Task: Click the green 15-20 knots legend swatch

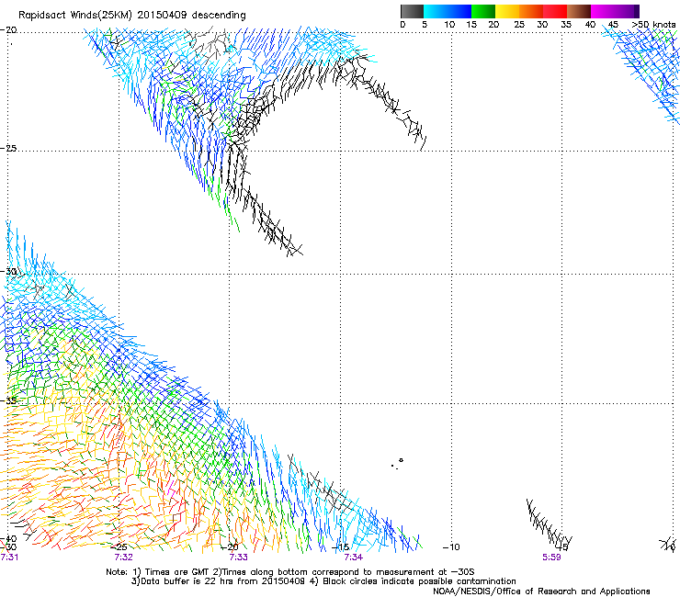Action: (483, 11)
